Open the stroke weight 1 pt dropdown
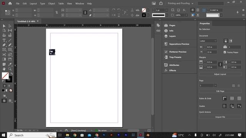246x138 pixels. 167,10
